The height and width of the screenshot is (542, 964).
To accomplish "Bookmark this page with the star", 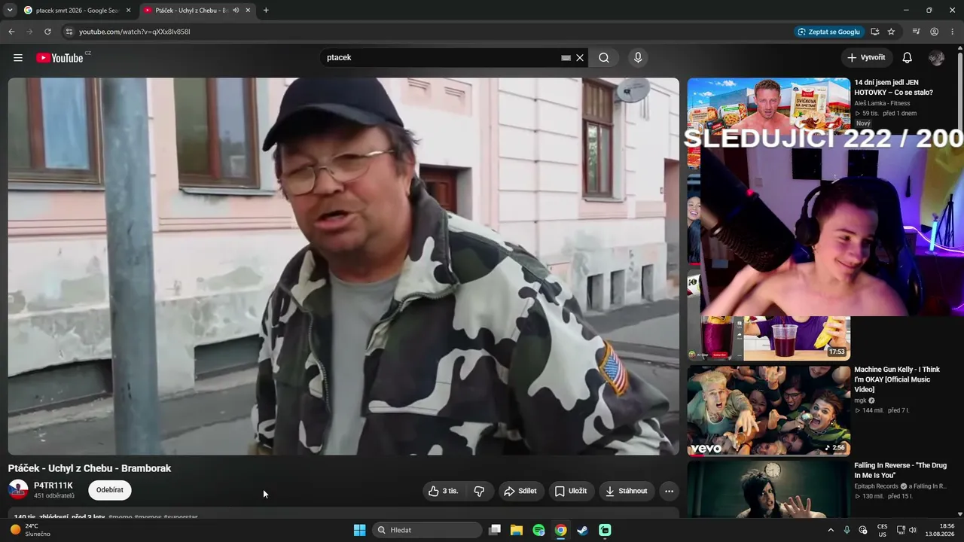I will coord(891,32).
